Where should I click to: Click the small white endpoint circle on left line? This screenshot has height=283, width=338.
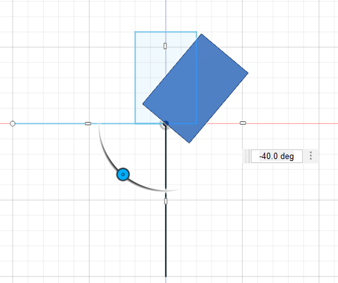coord(13,124)
